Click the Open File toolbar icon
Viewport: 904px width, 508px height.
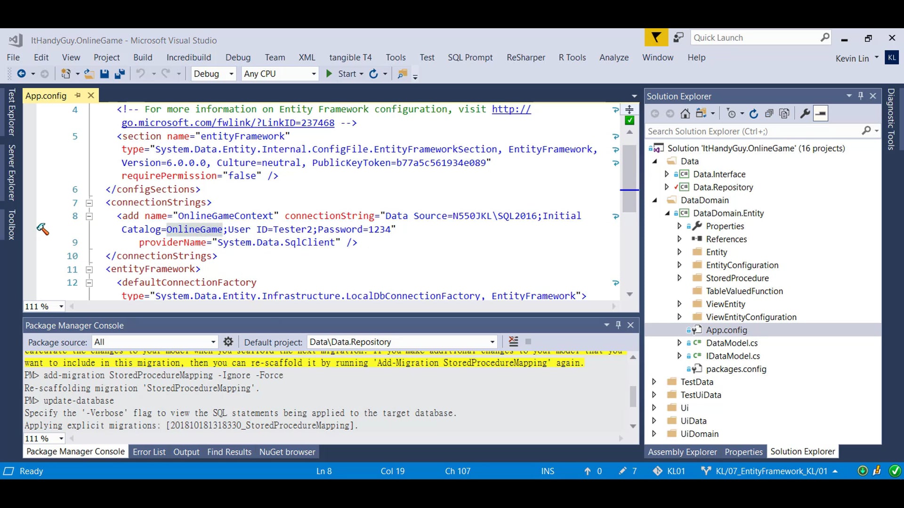pyautogui.click(x=89, y=74)
